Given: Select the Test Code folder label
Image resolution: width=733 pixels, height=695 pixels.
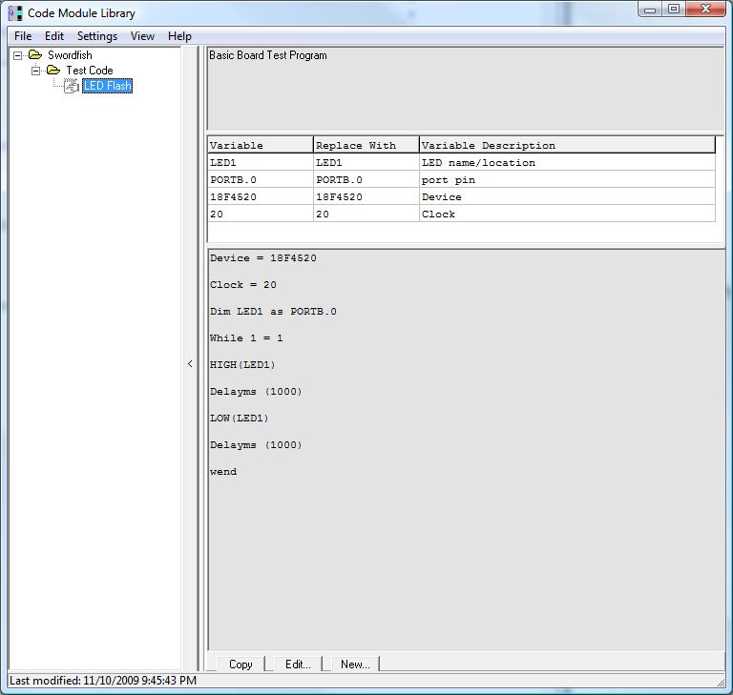Looking at the screenshot, I should (90, 70).
